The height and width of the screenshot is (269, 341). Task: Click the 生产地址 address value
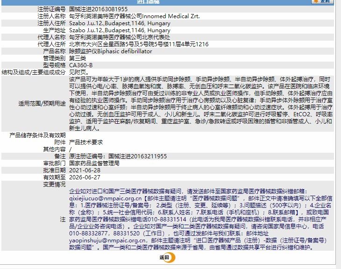[120, 30]
